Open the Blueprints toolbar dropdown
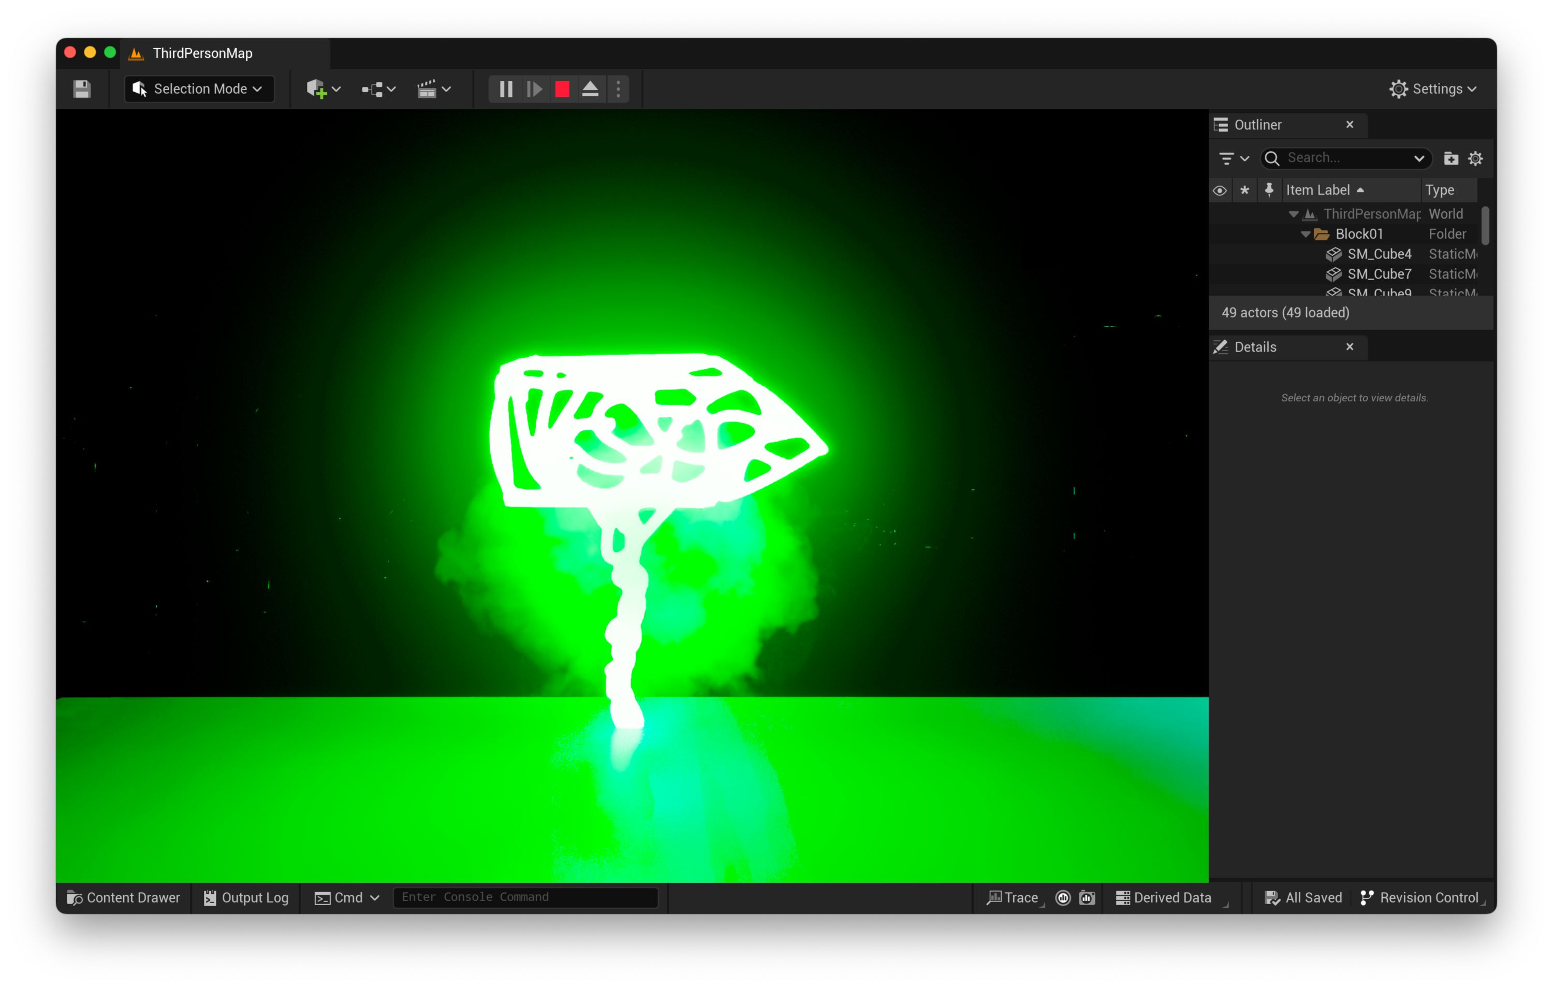 click(x=378, y=89)
